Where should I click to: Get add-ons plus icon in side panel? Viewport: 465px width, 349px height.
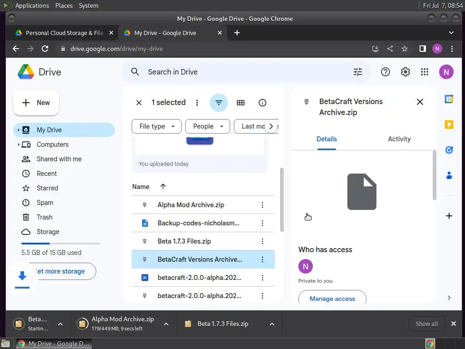coord(449,216)
